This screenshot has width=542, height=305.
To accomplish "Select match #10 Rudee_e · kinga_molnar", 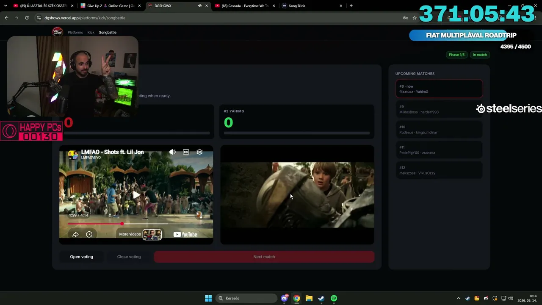I will pyautogui.click(x=439, y=130).
